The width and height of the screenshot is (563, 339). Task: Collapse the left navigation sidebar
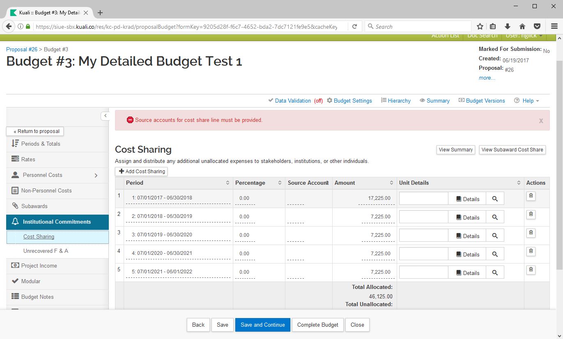pyautogui.click(x=105, y=116)
